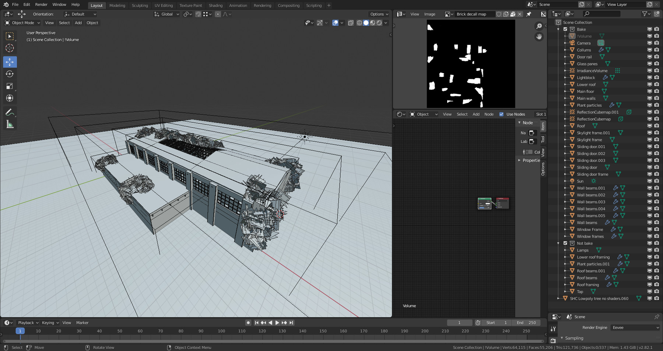Click the pan hand icon in image editor

tap(539, 37)
